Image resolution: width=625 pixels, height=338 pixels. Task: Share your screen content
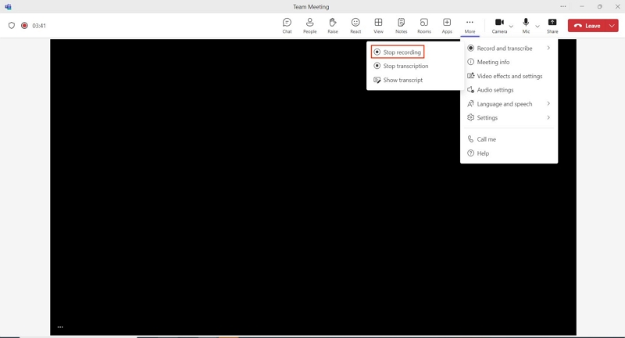click(x=552, y=26)
